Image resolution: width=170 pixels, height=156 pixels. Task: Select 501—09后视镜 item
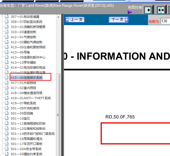click(x=22, y=113)
